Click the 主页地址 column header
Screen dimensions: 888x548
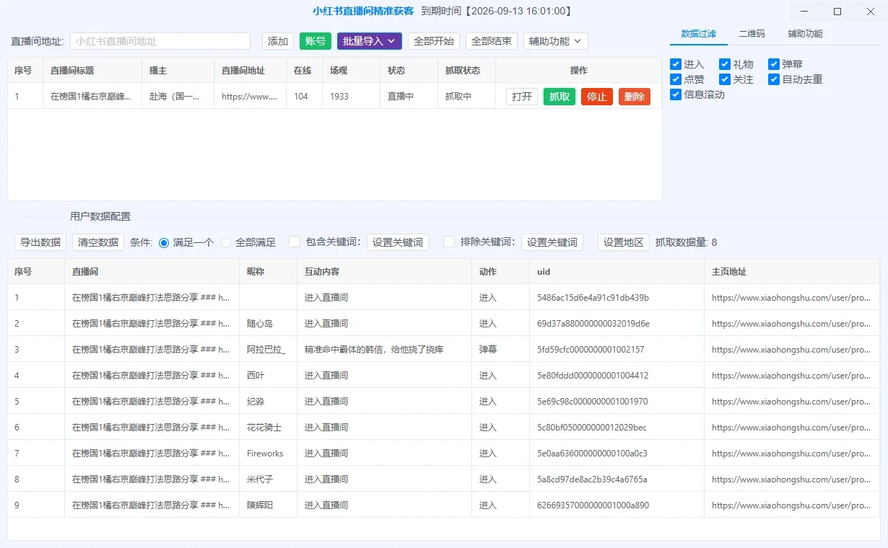pos(792,272)
